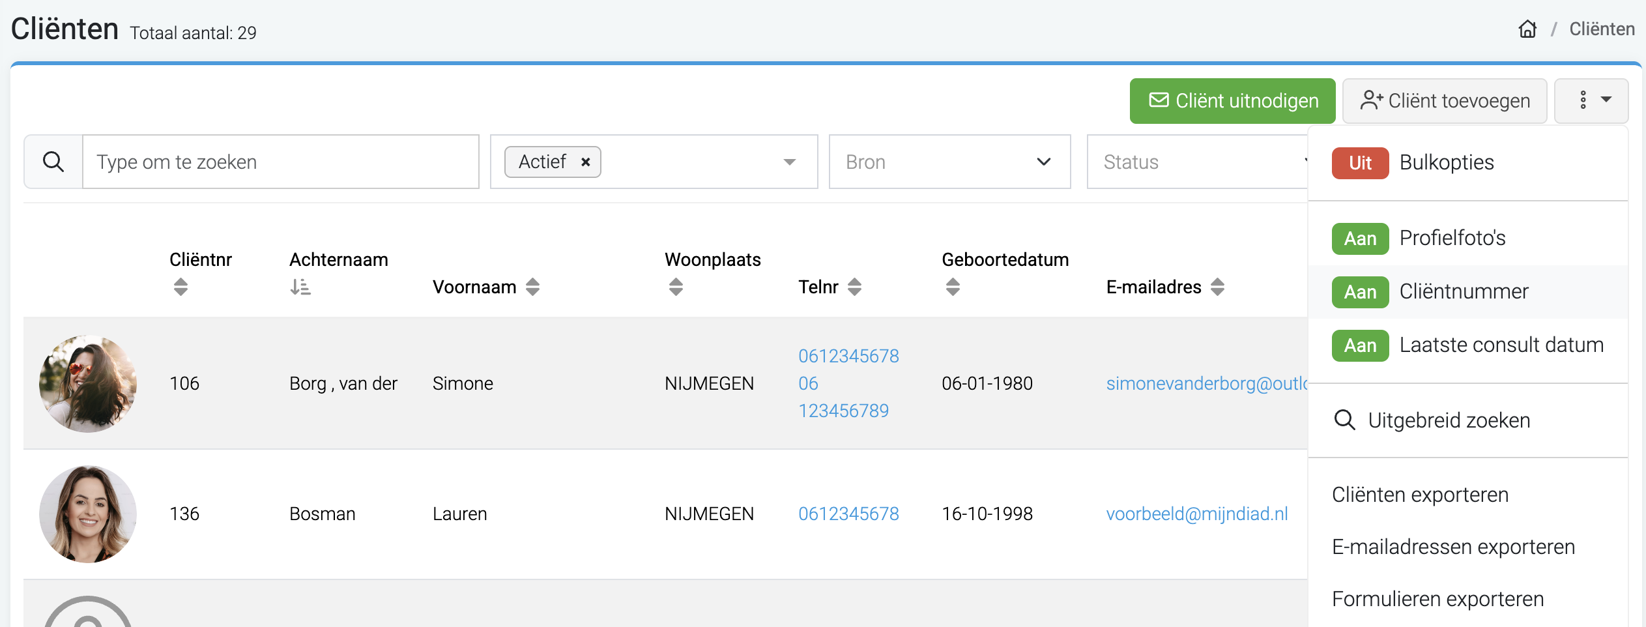Sort by Cliëntnr column arrows
Screen dimensions: 1646x627
180,287
